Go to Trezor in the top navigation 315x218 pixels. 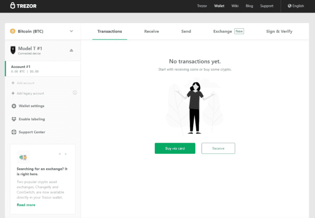coord(202,6)
